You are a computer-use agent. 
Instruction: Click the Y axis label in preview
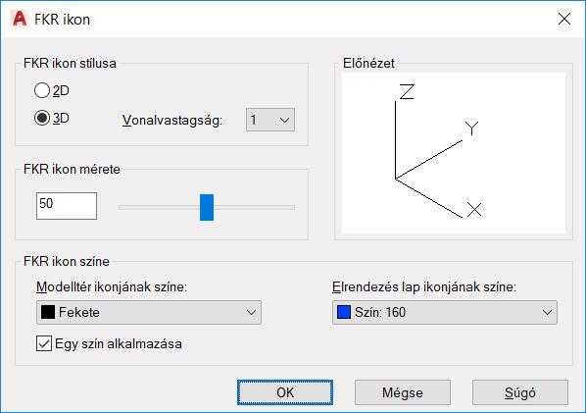point(472,128)
